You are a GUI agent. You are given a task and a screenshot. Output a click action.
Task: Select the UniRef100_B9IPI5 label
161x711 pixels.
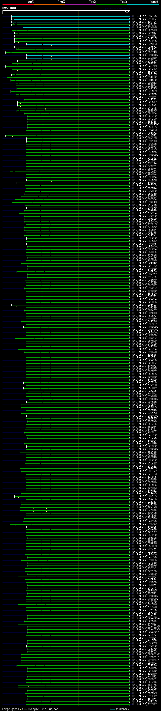click(144, 419)
